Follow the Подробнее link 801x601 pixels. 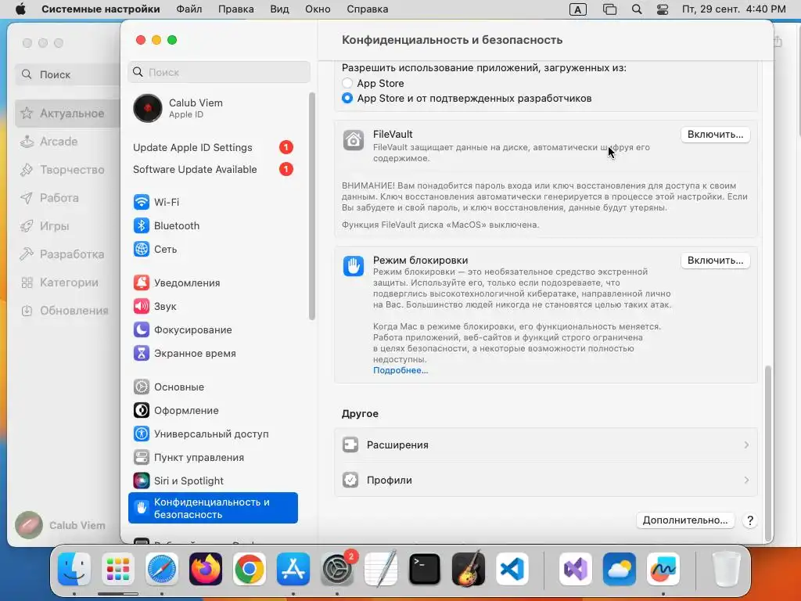tap(400, 370)
